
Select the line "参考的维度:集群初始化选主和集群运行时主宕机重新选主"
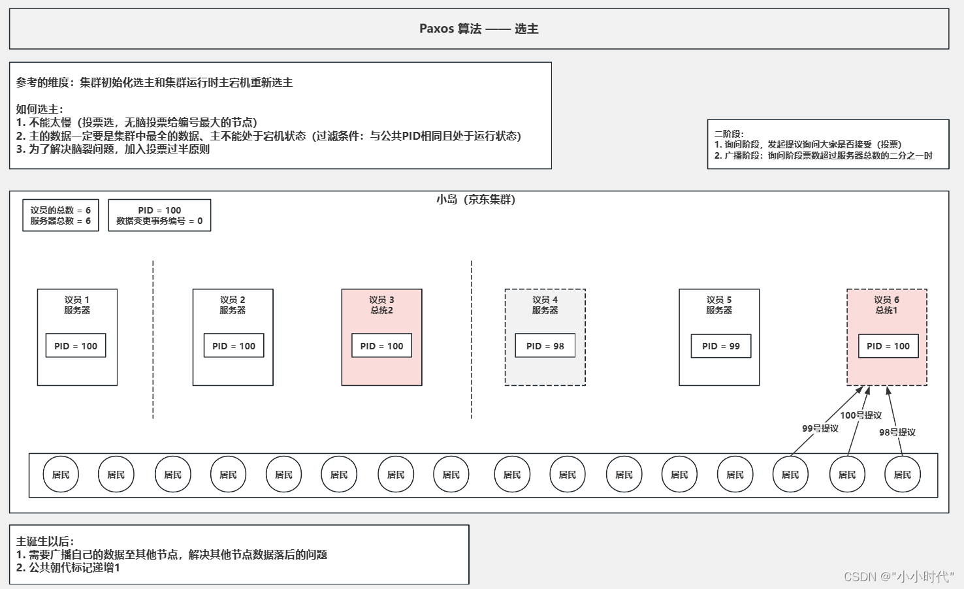pyautogui.click(x=154, y=83)
